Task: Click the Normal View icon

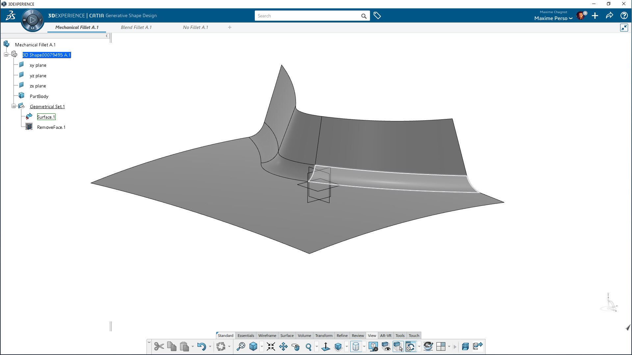Action: click(x=326, y=346)
